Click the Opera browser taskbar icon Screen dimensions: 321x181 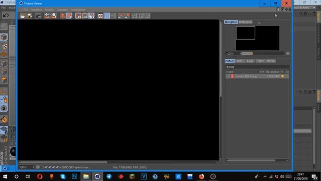(40, 176)
